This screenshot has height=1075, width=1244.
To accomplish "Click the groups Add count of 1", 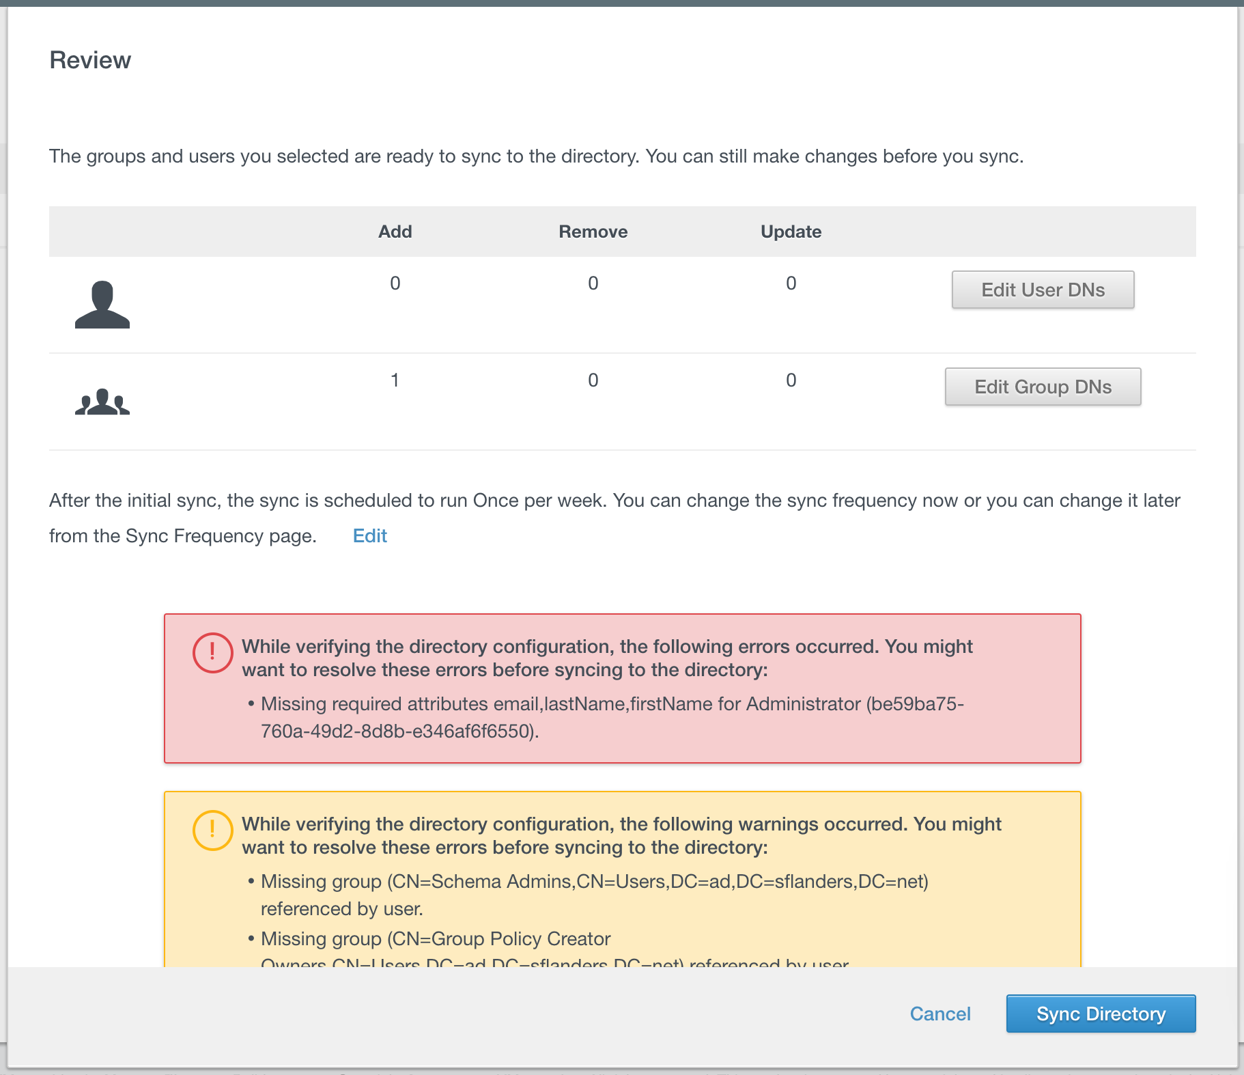I will point(395,380).
